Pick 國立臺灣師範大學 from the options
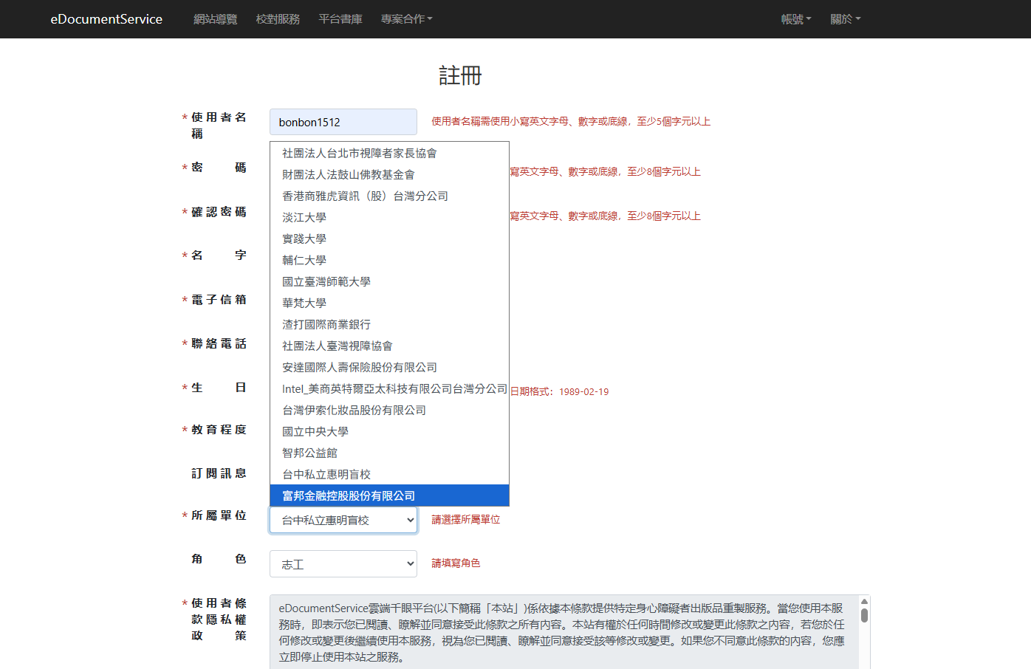The image size is (1031, 669). 389,281
